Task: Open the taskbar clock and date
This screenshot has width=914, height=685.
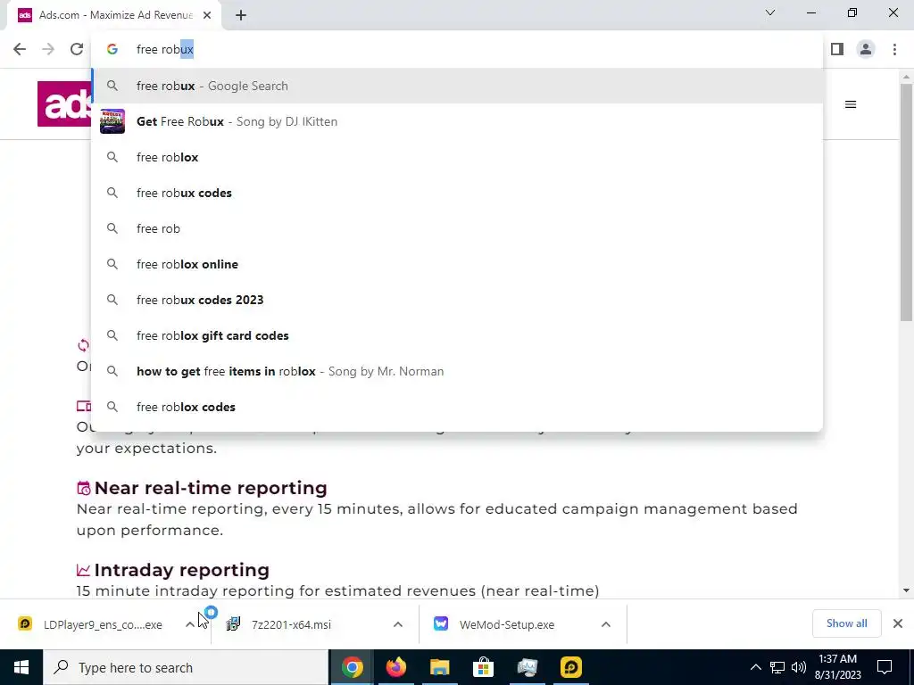Action: 837,667
